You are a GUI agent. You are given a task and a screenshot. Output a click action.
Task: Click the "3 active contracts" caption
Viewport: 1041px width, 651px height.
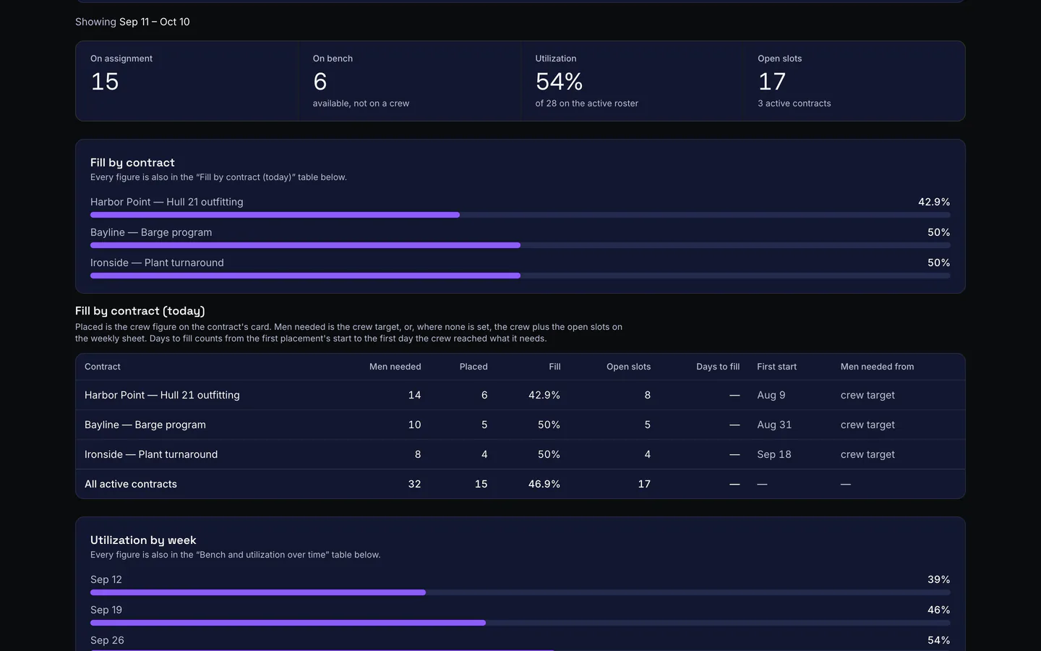click(794, 103)
